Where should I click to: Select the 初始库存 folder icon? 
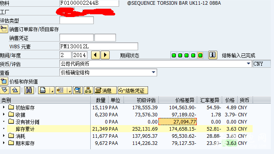coord(11,107)
